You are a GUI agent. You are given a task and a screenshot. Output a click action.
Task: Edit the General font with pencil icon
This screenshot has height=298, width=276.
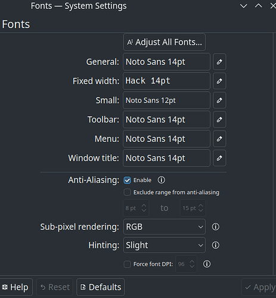219,62
